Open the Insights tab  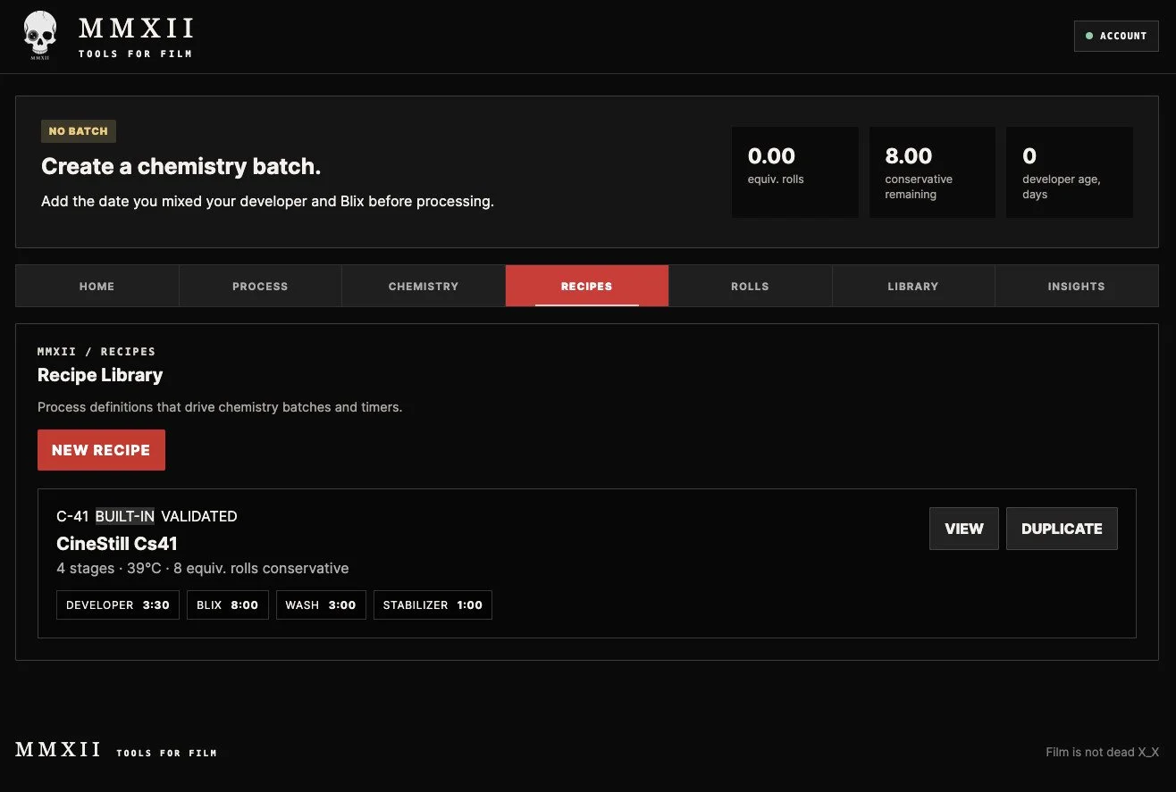pos(1077,286)
